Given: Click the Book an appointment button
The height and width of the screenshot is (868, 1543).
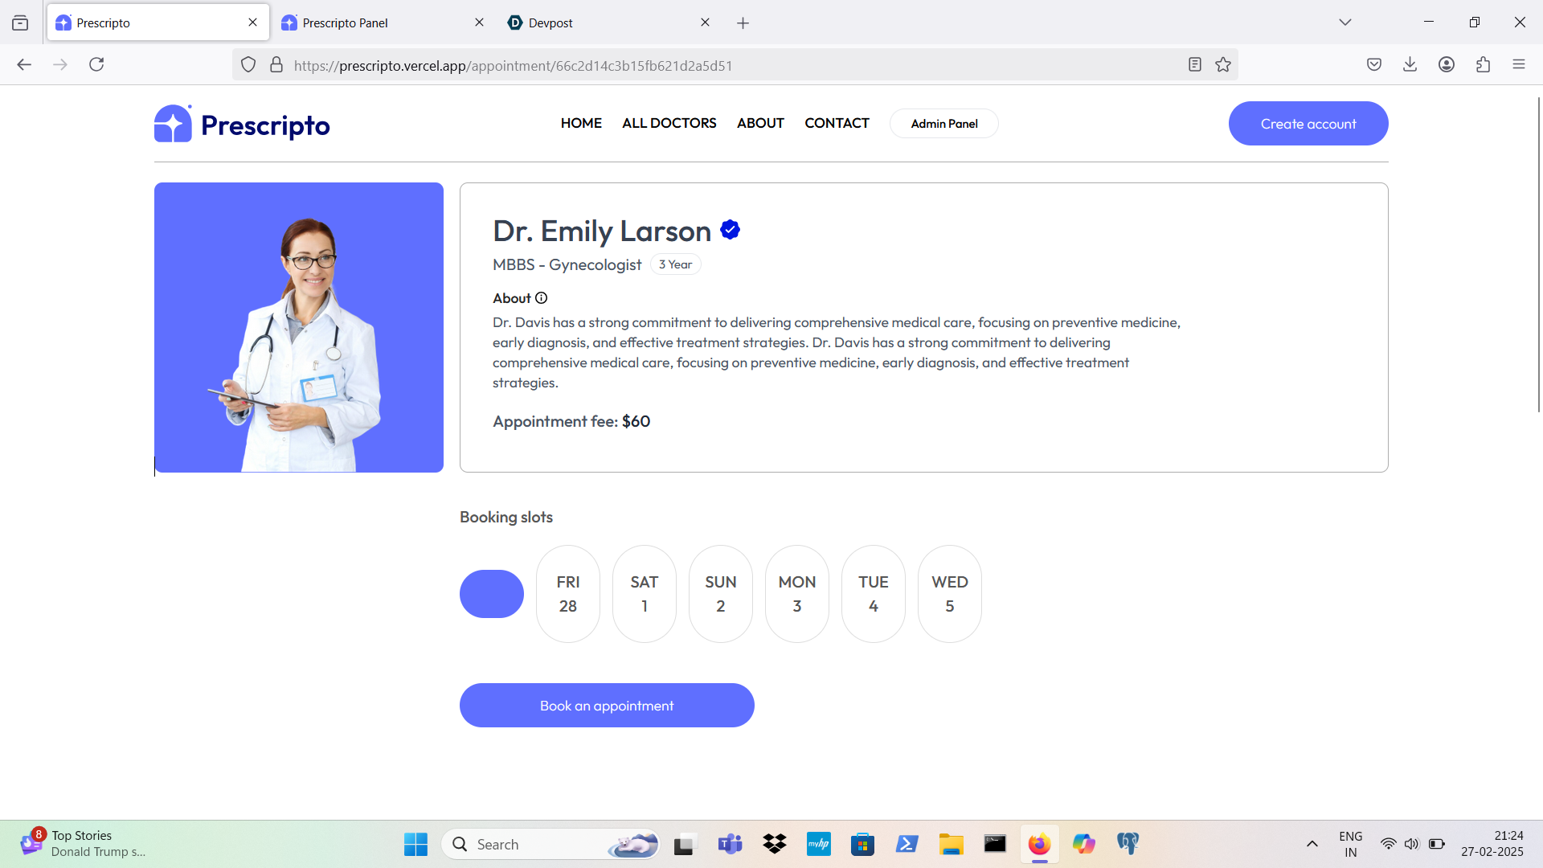Looking at the screenshot, I should [x=607, y=706].
